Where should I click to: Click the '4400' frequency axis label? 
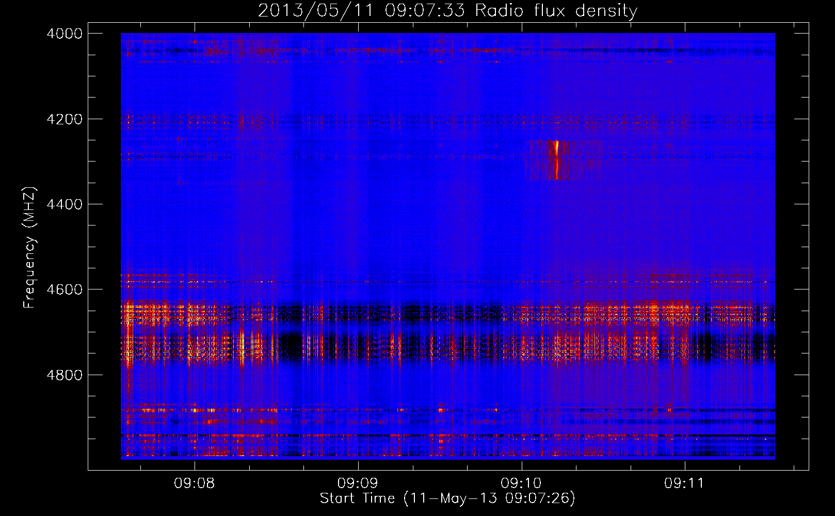point(65,204)
